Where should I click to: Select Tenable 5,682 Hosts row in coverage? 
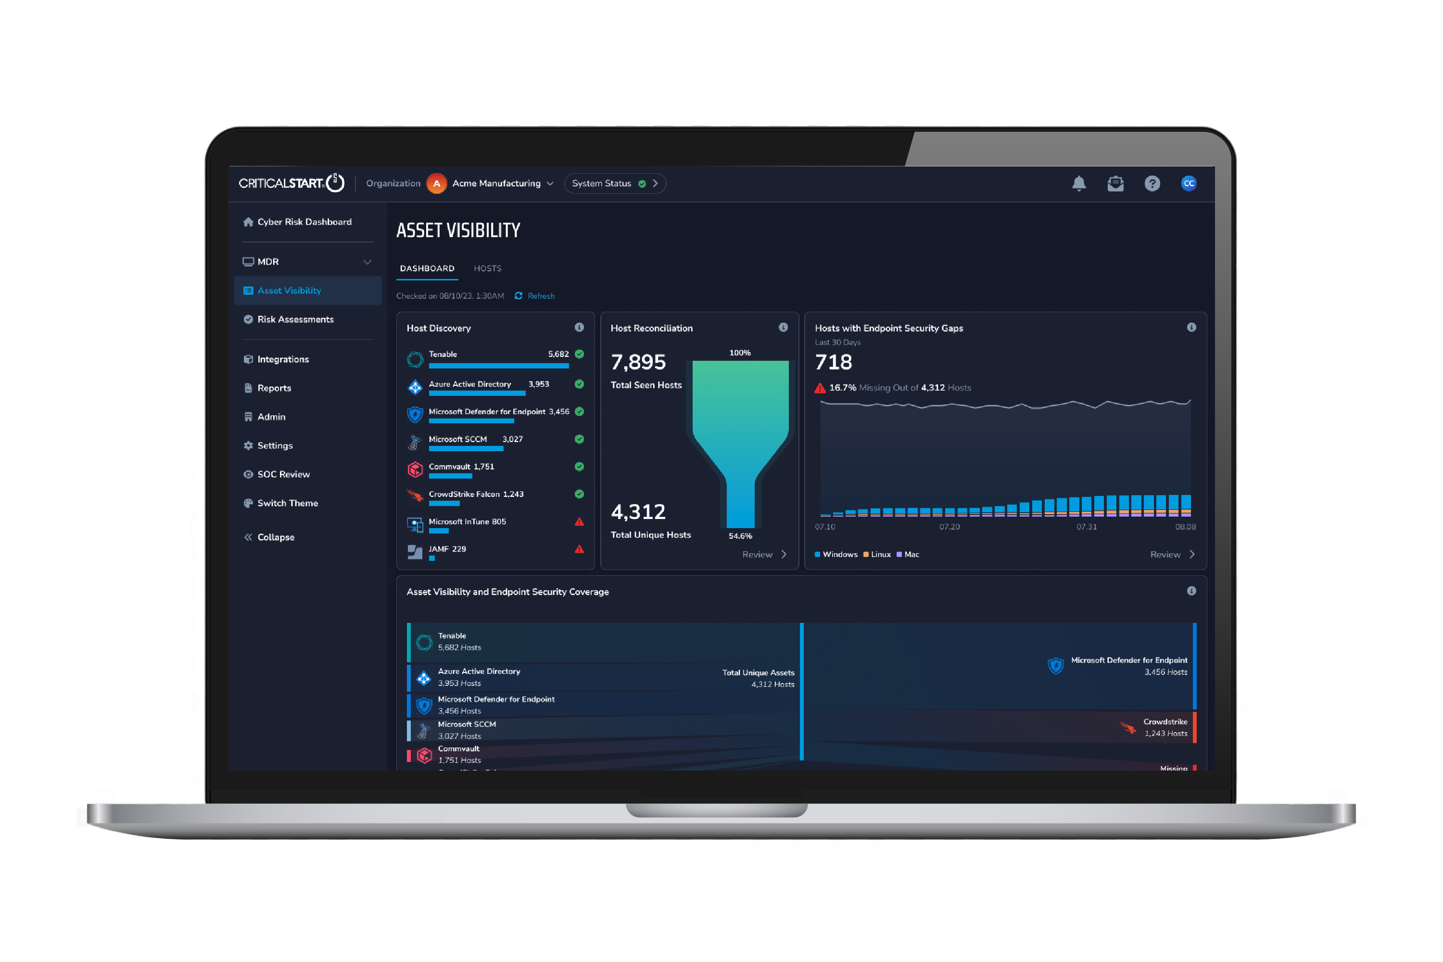(604, 642)
